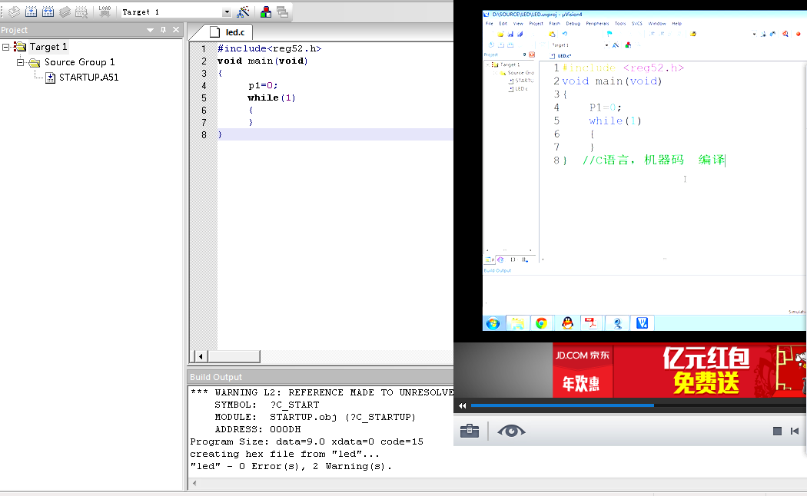Image resolution: width=807 pixels, height=496 pixels.
Task: Click the 'WARNING L2: REFERENCE MADE TO UNRESOLVE' line
Action: click(322, 392)
